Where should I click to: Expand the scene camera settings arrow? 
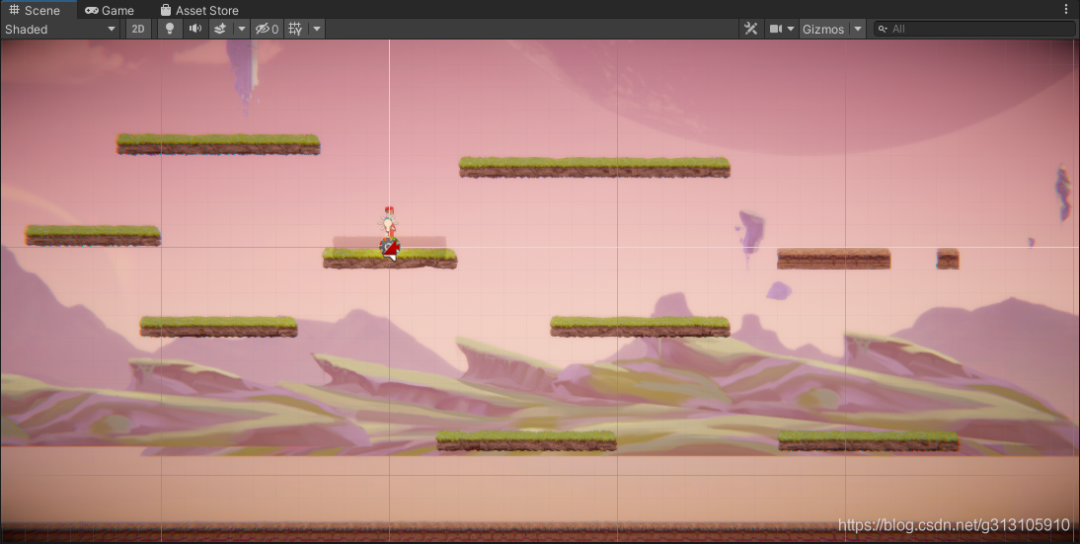(x=791, y=29)
